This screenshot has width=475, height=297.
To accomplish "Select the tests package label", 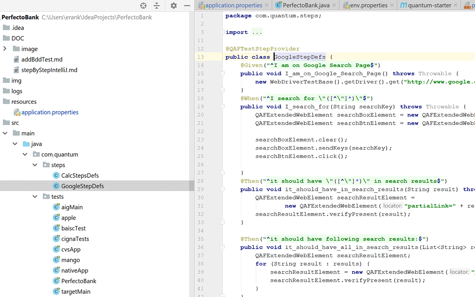I will pos(57,196).
